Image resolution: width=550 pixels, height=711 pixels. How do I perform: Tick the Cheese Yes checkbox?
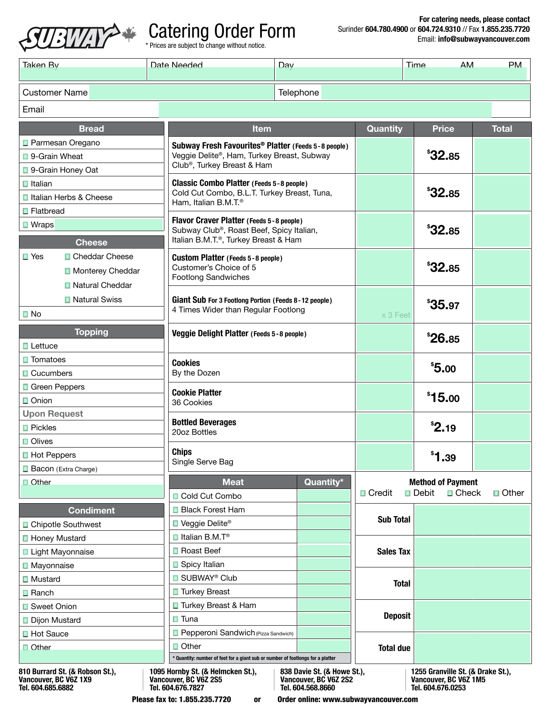25,257
